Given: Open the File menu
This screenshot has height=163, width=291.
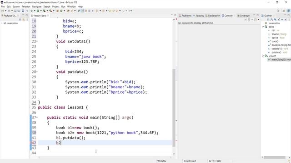Looking at the screenshot, I should point(3,6).
